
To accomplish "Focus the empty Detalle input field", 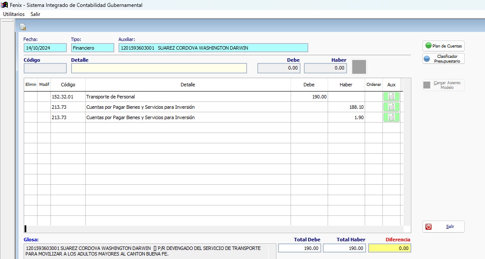I will pos(159,68).
